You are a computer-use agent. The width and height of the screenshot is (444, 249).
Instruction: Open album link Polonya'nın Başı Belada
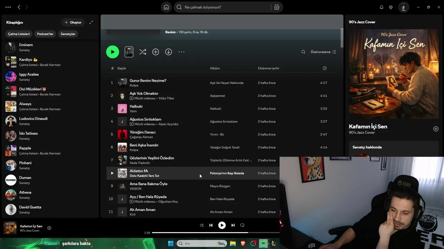pyautogui.click(x=227, y=173)
